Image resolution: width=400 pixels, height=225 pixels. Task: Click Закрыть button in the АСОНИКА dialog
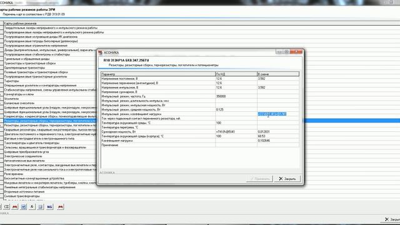click(287, 179)
